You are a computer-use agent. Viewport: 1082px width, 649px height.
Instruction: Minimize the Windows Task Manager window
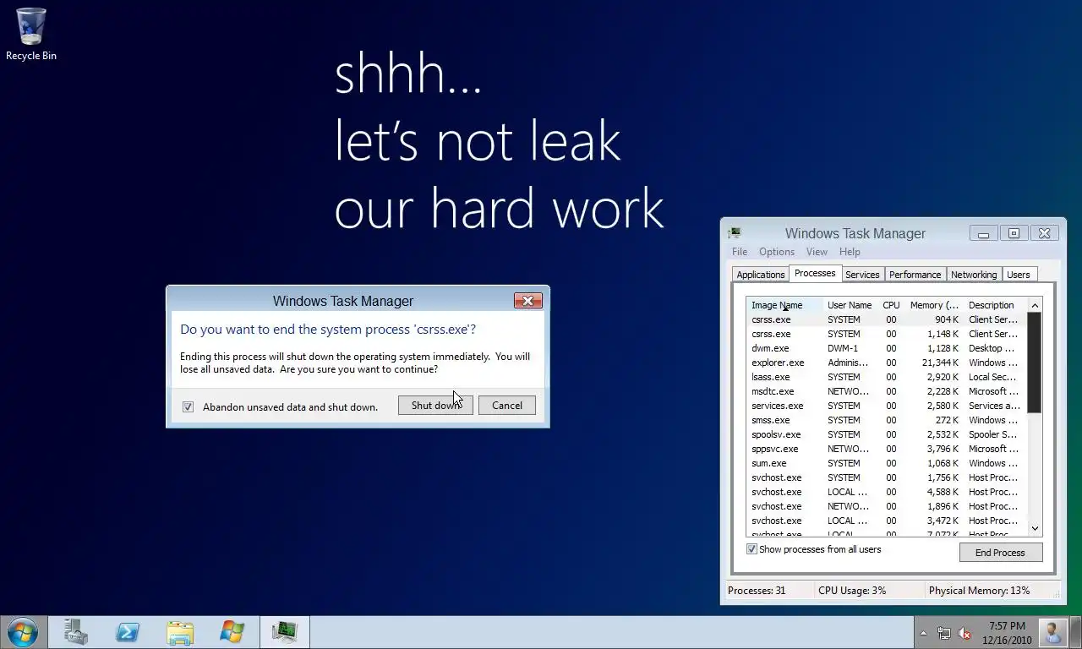pyautogui.click(x=983, y=233)
